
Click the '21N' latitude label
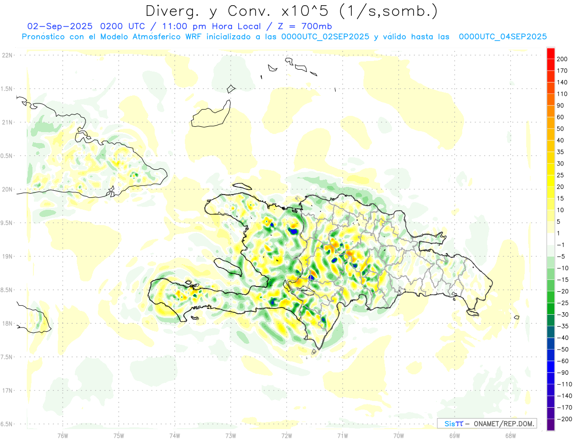coord(7,122)
